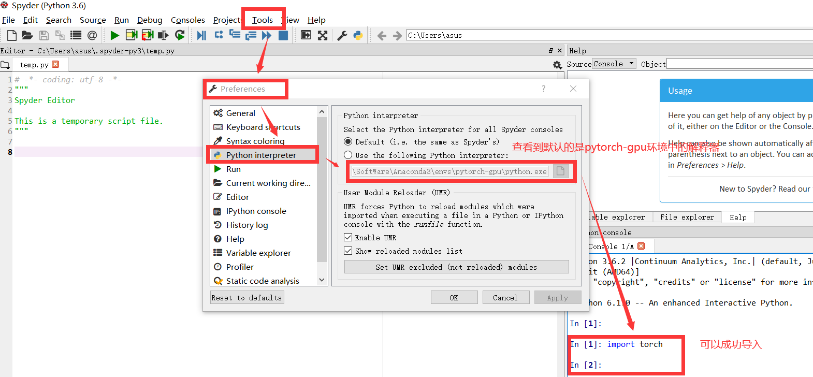Click the Save all files icon
This screenshot has height=377, width=813.
coord(60,35)
